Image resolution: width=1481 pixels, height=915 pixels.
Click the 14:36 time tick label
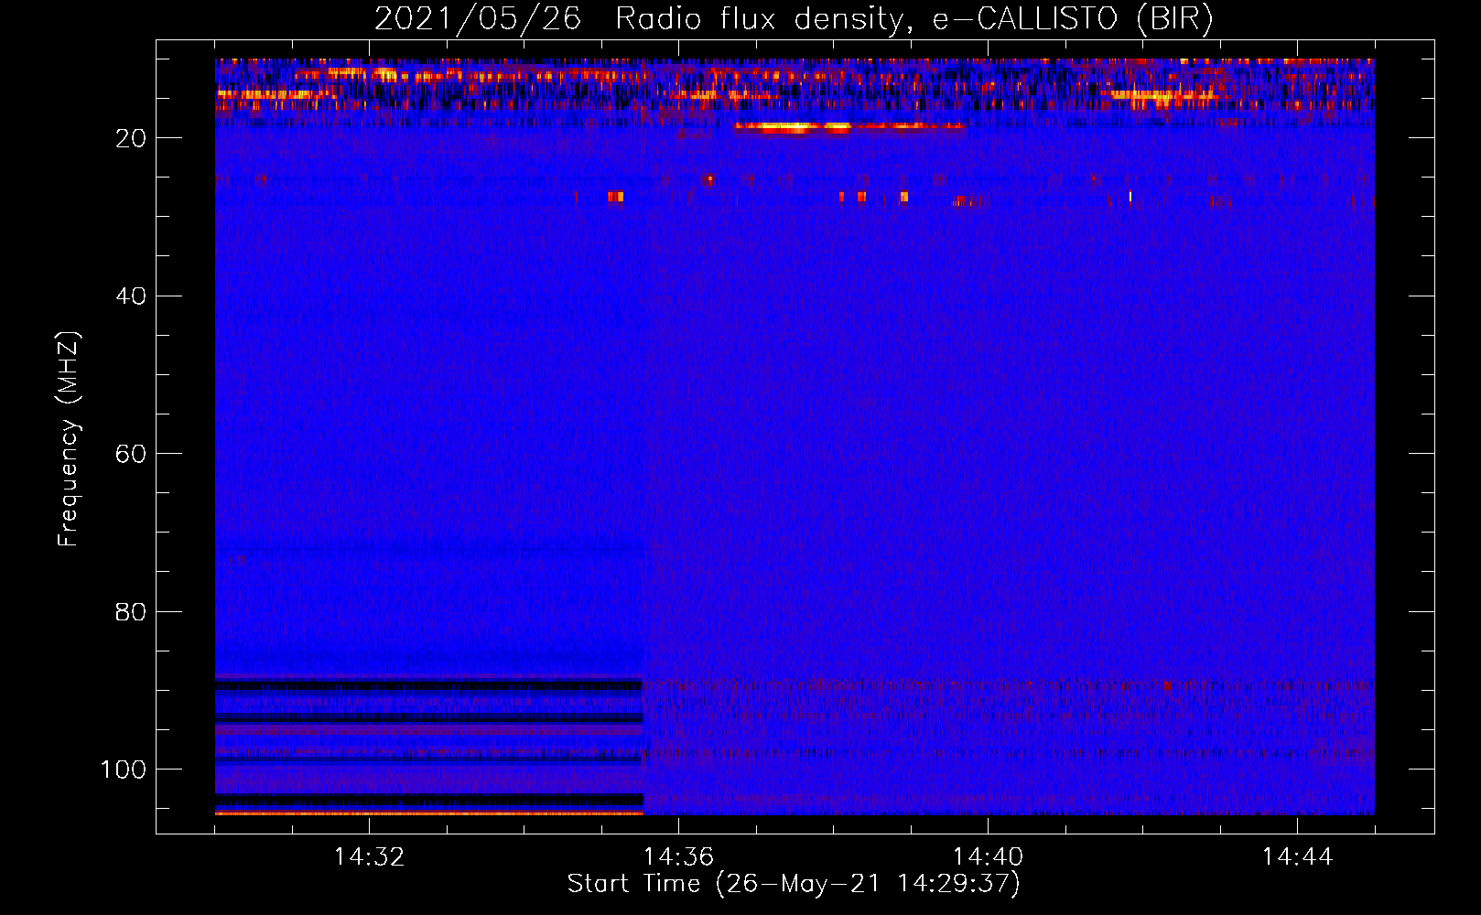678,857
